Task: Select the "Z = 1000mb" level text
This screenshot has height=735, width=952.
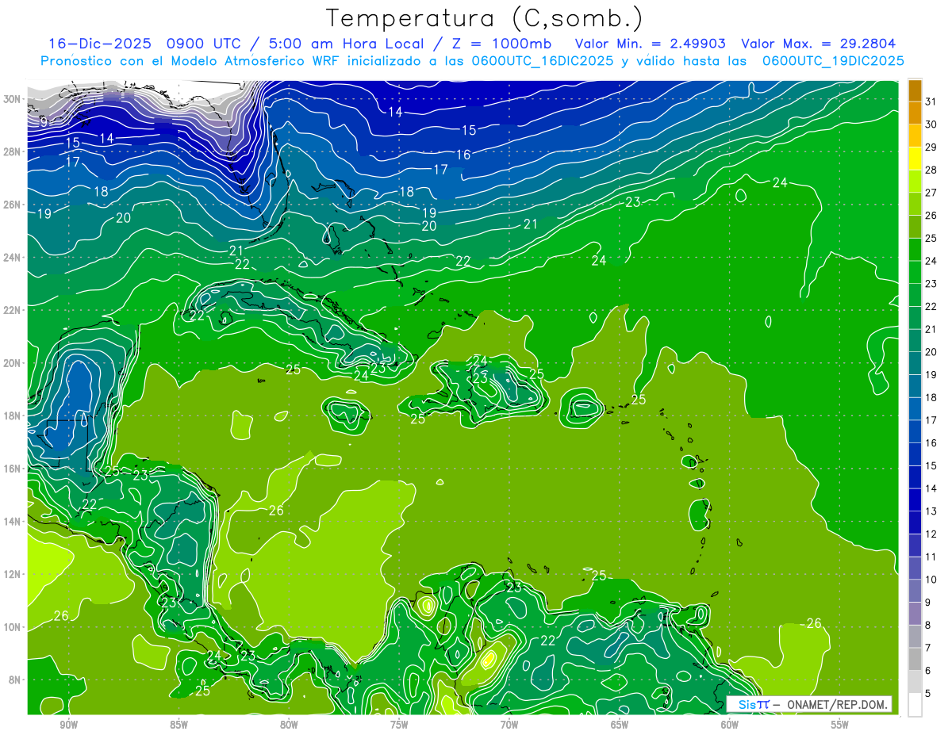Action: click(x=502, y=44)
